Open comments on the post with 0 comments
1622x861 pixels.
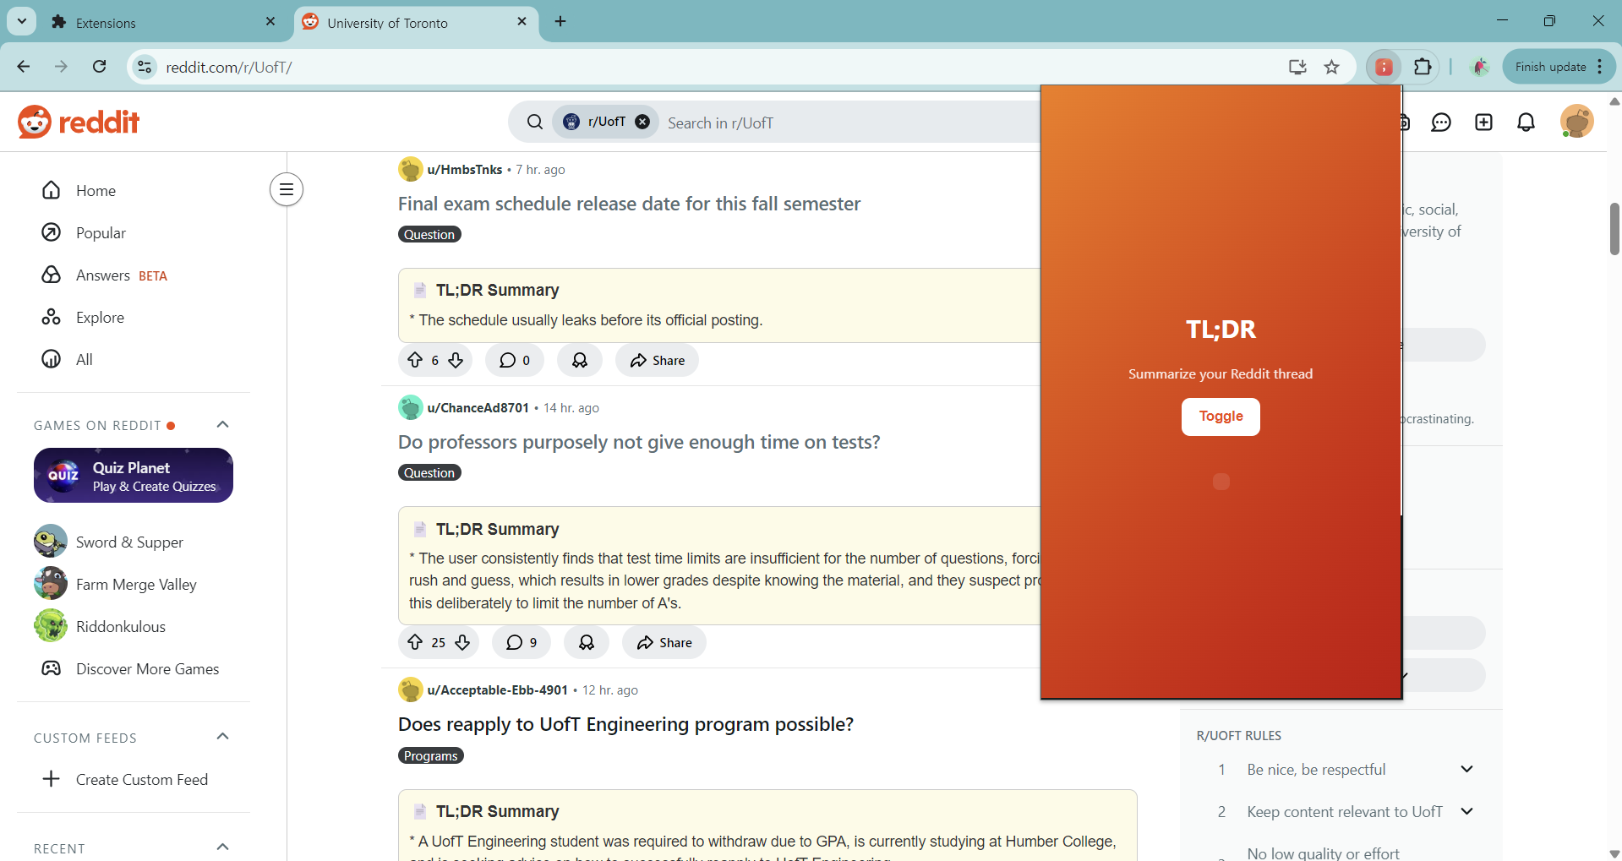(x=514, y=360)
